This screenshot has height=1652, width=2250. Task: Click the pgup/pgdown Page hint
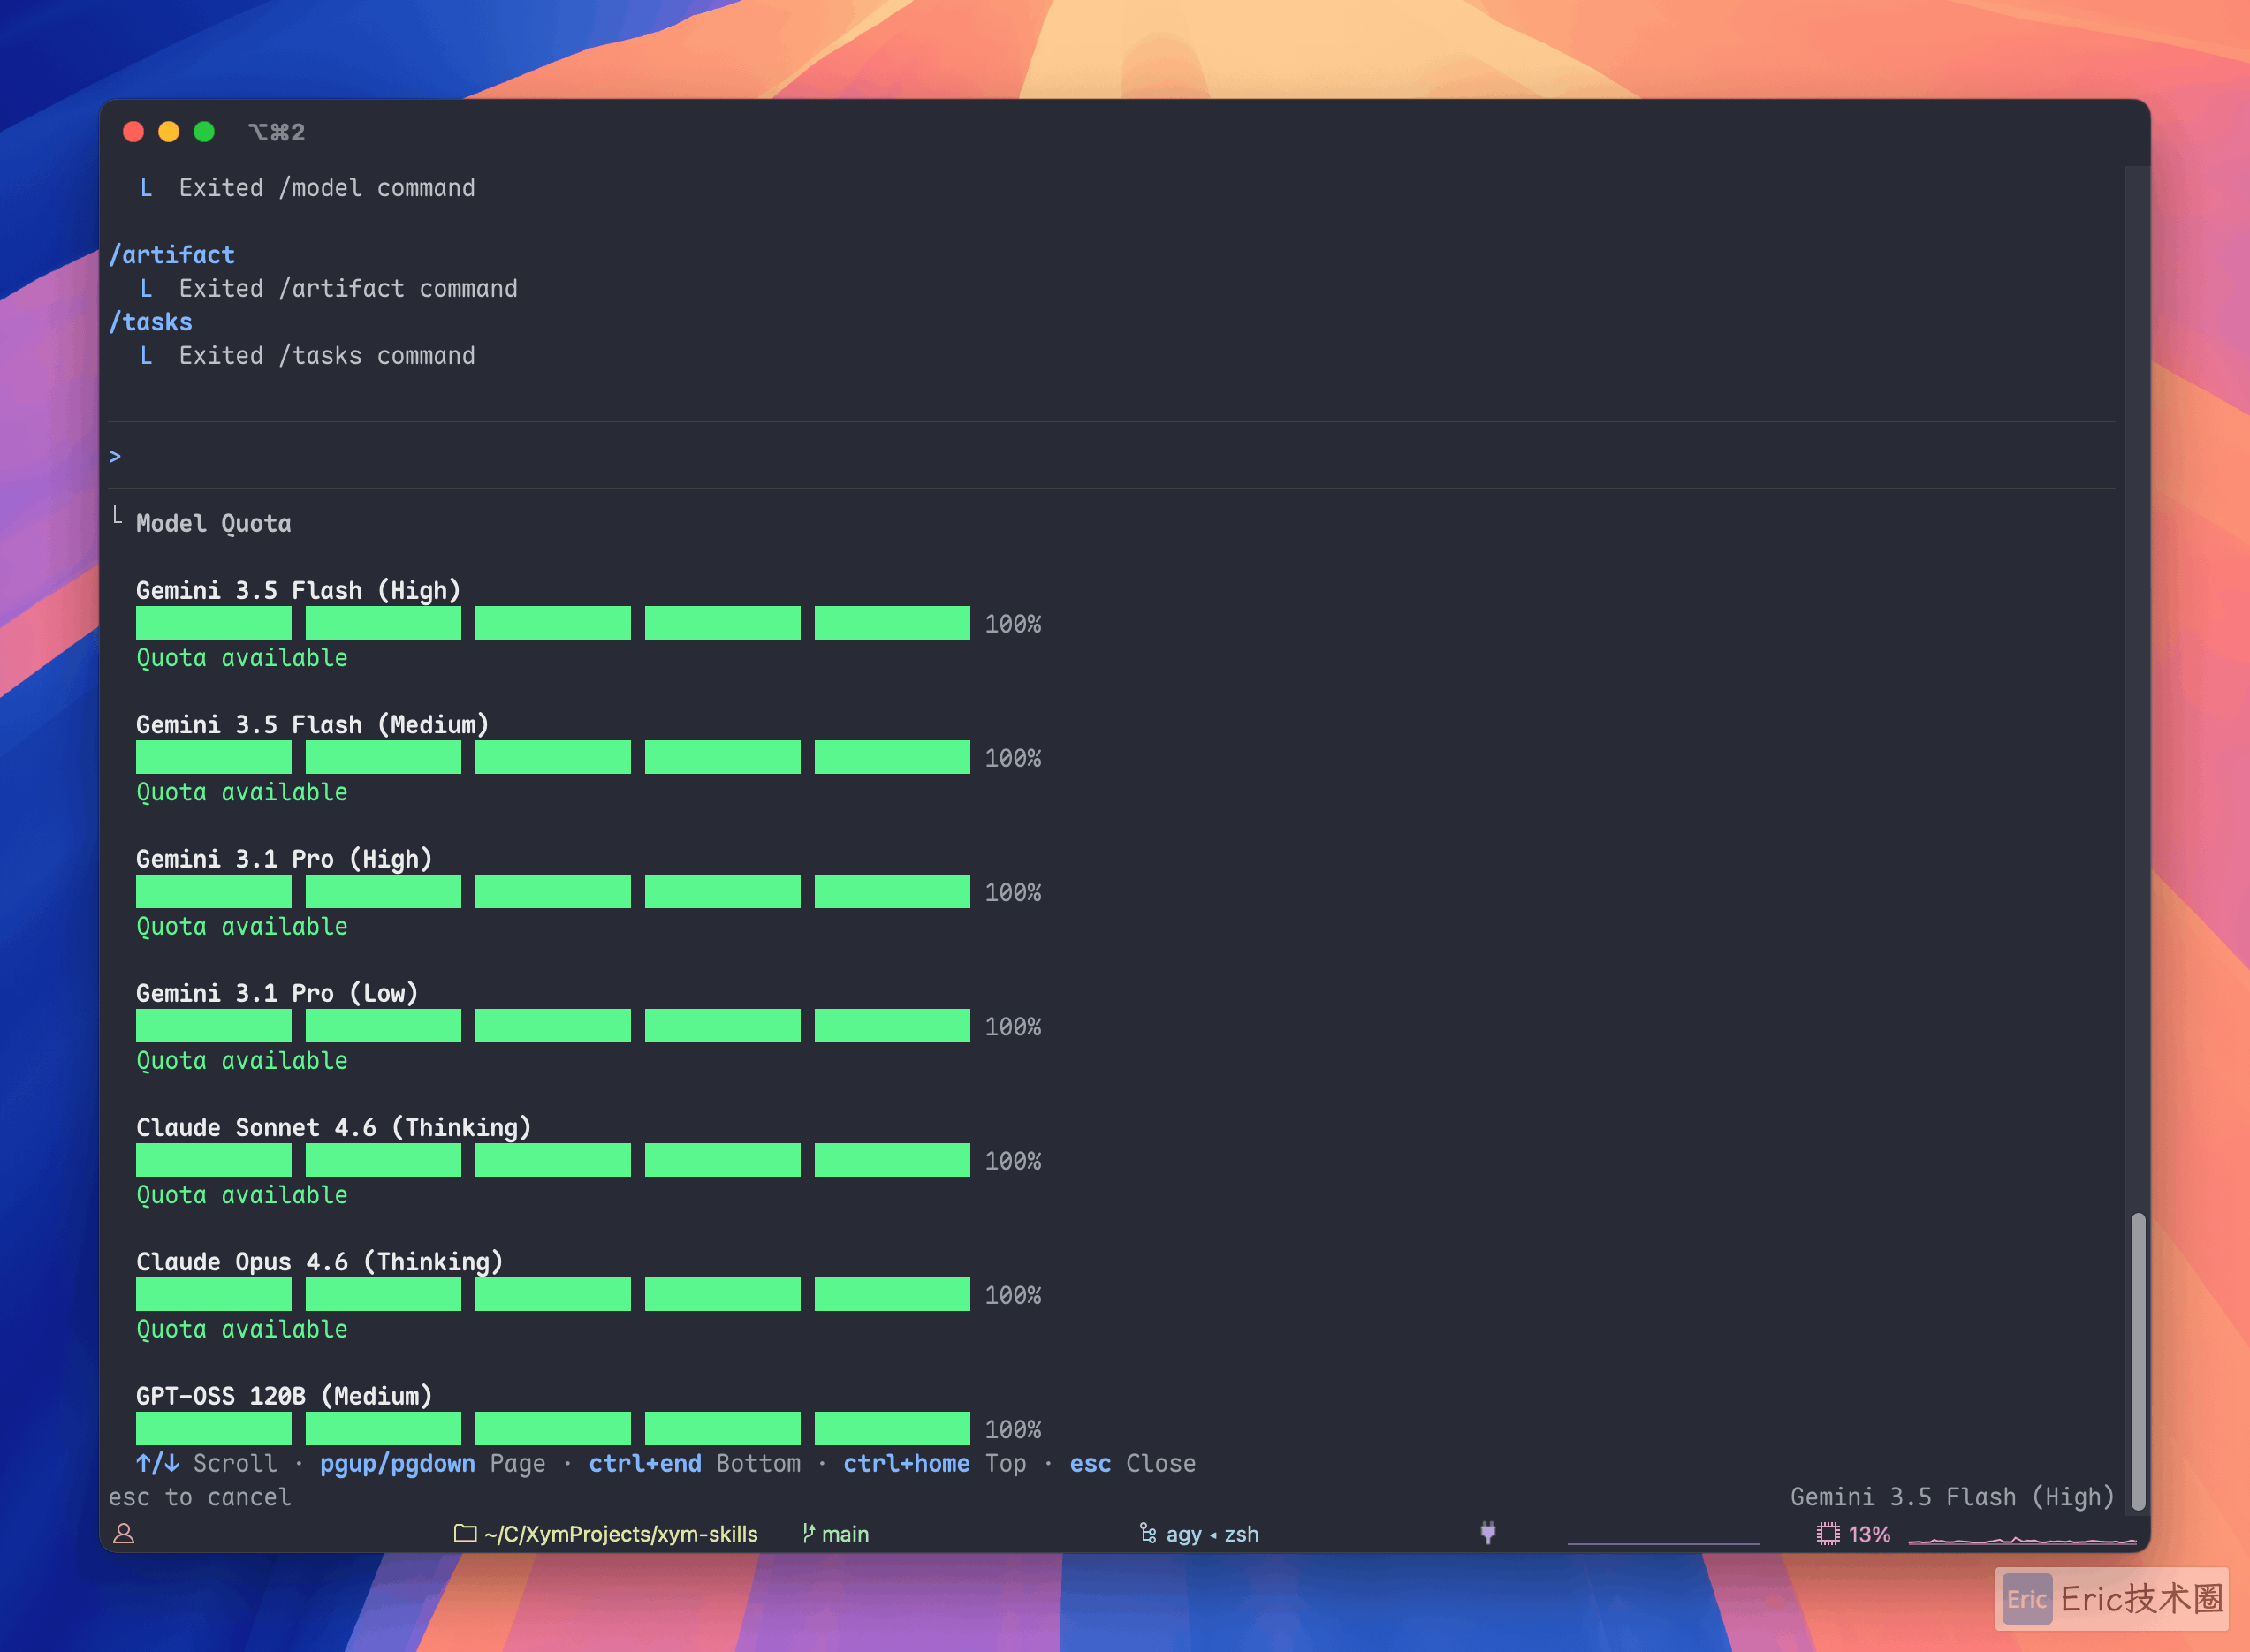[432, 1463]
